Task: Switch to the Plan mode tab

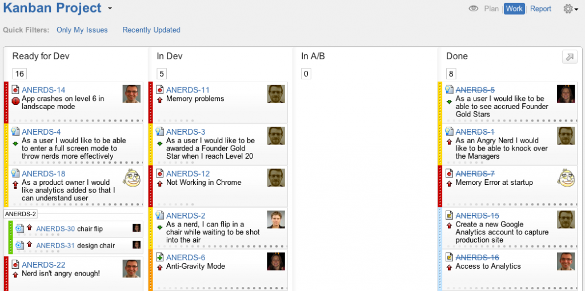Action: (491, 9)
